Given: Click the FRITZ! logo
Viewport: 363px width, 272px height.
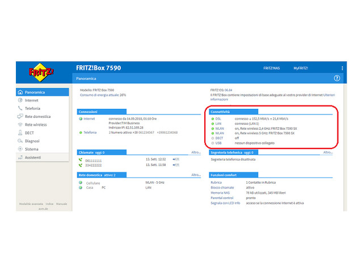Looking at the screenshot, I should pos(41,72).
